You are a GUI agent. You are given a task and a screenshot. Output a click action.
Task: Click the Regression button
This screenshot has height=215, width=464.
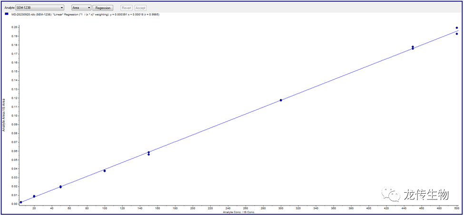pyautogui.click(x=103, y=8)
